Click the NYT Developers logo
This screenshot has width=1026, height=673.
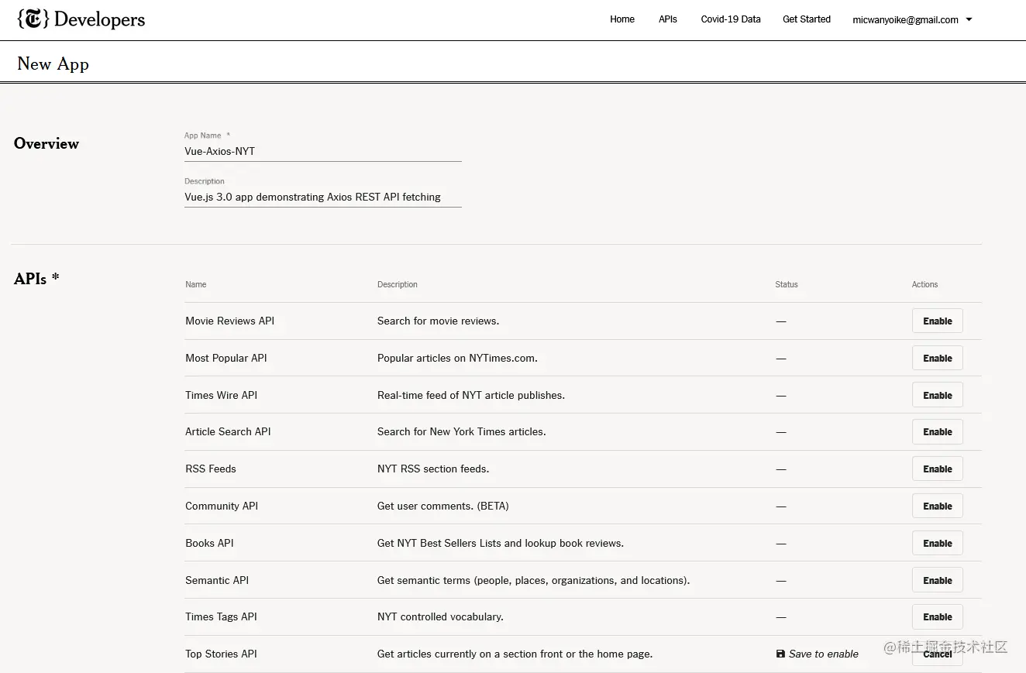pyautogui.click(x=80, y=19)
